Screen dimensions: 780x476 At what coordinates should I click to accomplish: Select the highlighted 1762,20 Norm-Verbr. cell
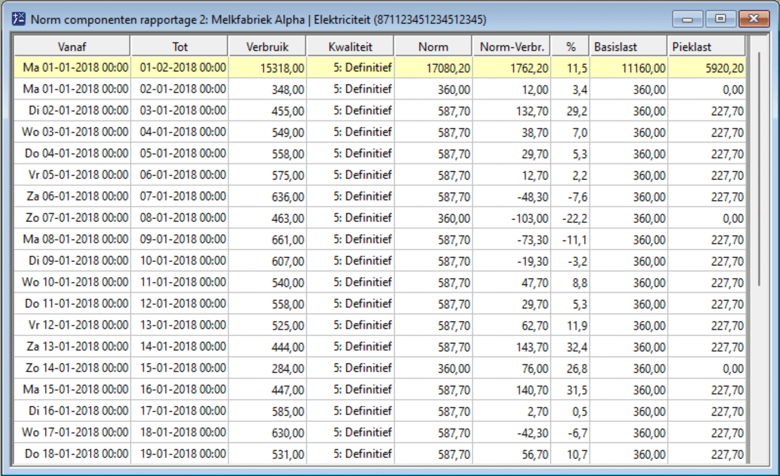click(512, 68)
